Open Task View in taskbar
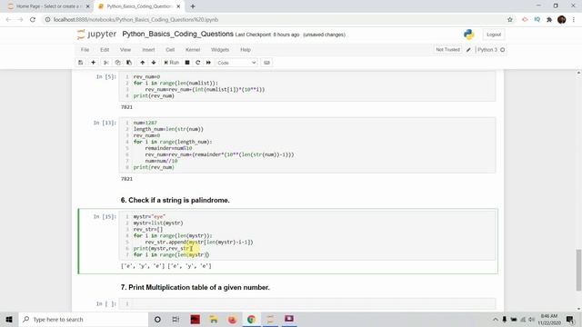This screenshot has width=582, height=327. click(176, 319)
